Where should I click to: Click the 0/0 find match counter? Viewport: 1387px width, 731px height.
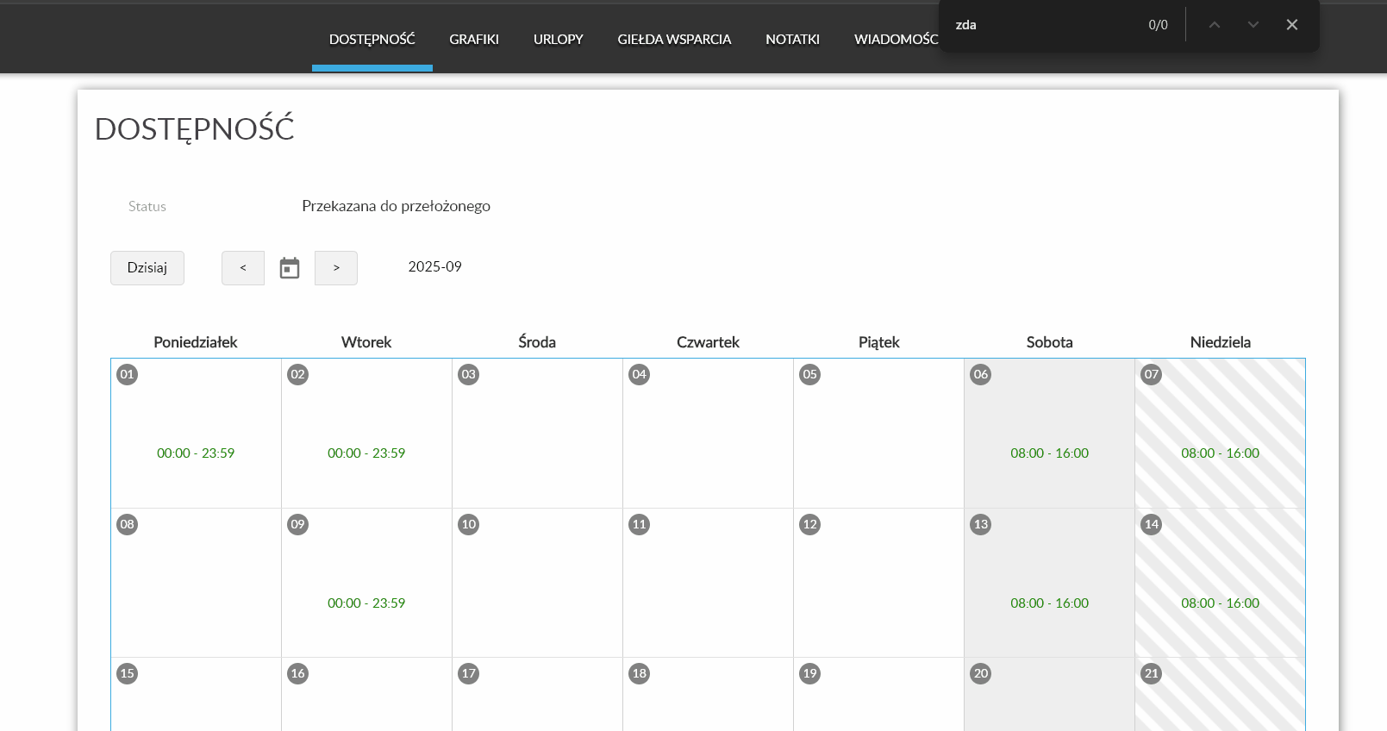tap(1158, 25)
